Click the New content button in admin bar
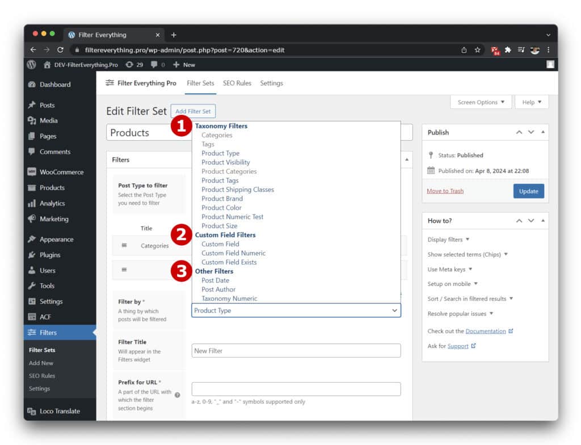This screenshot has height=445, width=581. pyautogui.click(x=184, y=65)
